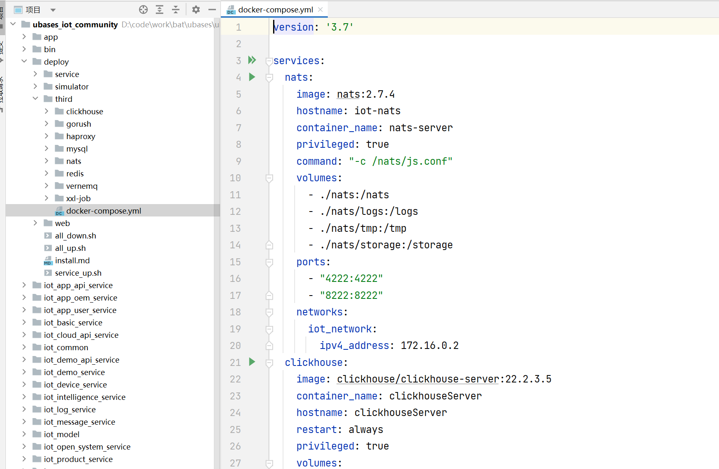This screenshot has height=469, width=719.
Task: Select the iot_open_system_service folder
Action: click(x=87, y=447)
